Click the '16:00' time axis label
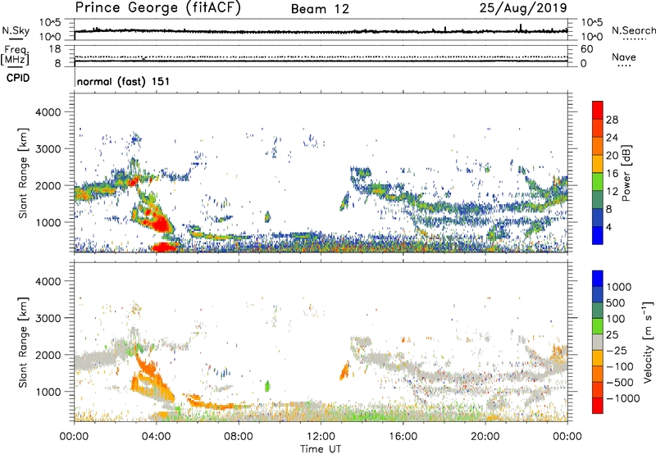Viewport: 656px width, 454px height. tap(403, 437)
